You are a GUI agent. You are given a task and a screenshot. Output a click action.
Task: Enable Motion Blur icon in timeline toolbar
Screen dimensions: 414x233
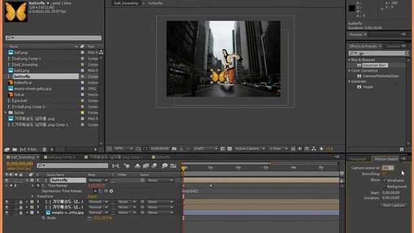[x=154, y=166]
